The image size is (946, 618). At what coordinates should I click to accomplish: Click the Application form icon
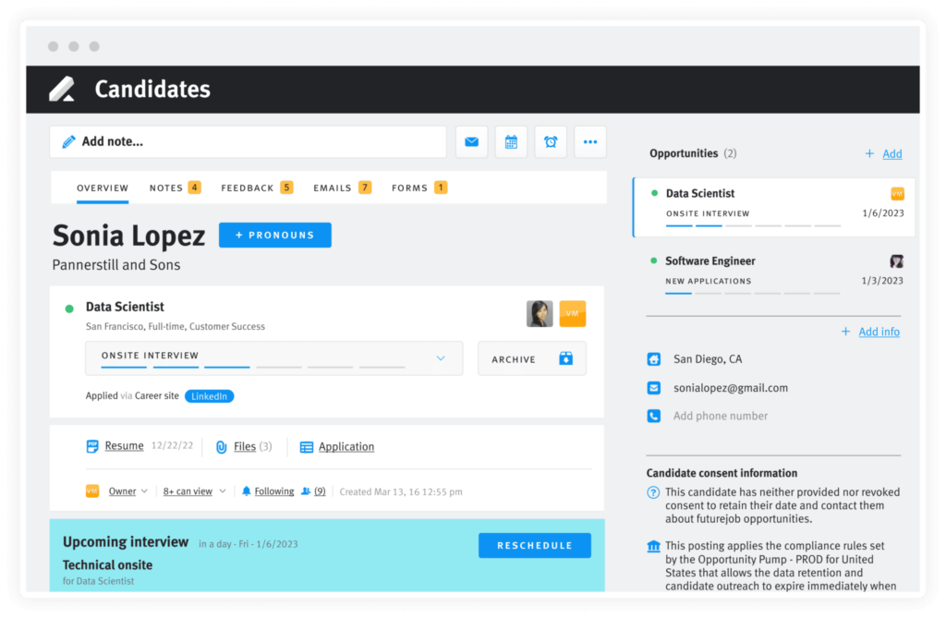click(307, 447)
